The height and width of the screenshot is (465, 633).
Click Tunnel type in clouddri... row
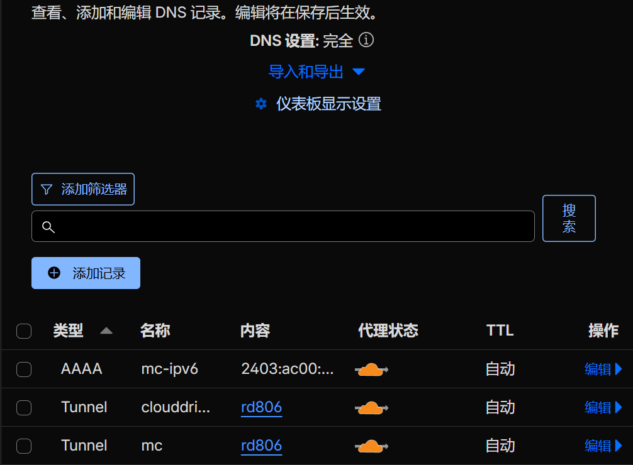(84, 407)
